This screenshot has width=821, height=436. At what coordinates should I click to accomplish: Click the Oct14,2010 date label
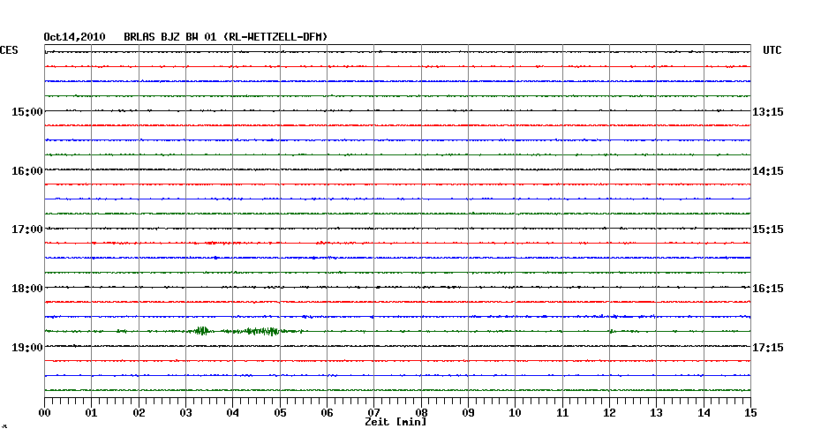click(74, 37)
